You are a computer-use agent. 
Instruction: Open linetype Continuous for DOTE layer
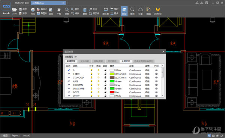click(135, 92)
